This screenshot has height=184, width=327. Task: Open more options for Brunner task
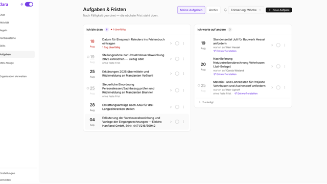(x=183, y=90)
